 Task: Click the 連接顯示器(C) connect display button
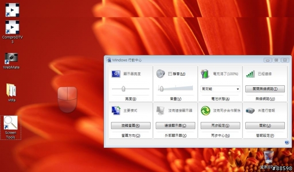(x=175, y=126)
